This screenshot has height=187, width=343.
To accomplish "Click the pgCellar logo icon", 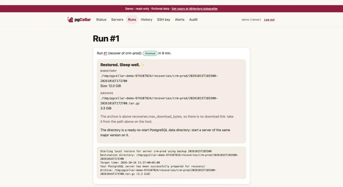I will coord(70,19).
